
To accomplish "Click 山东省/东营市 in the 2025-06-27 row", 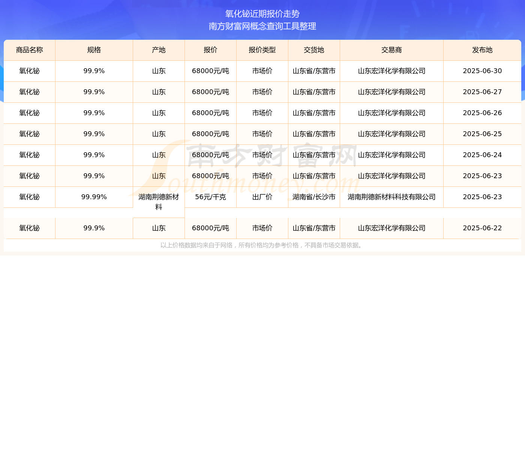I will (x=314, y=92).
